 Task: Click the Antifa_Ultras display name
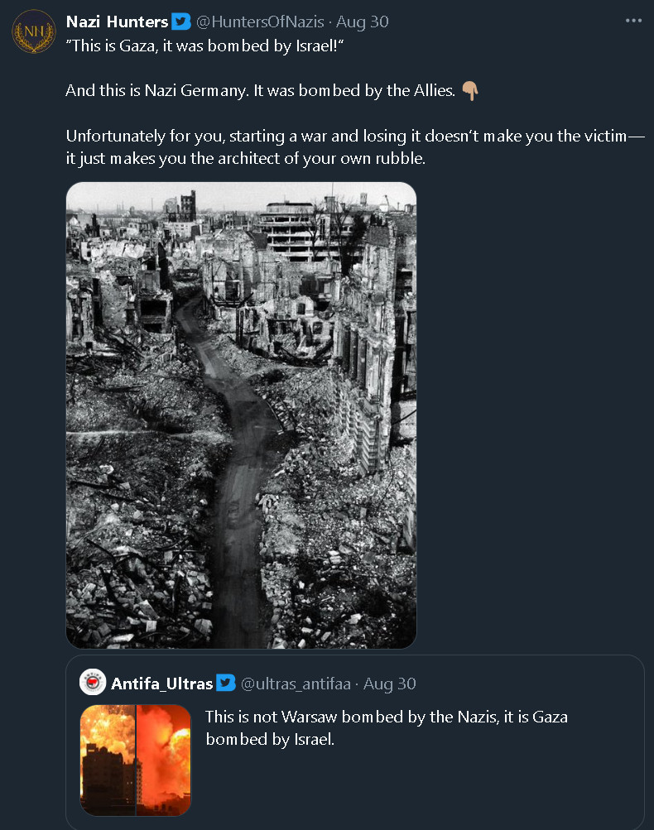click(x=162, y=684)
